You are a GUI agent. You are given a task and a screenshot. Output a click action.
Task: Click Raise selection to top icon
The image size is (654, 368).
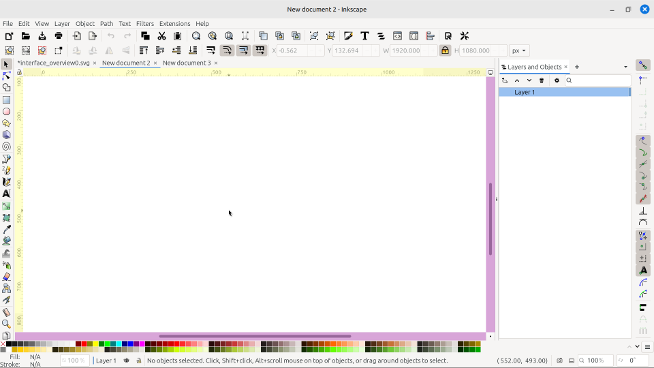coord(144,50)
